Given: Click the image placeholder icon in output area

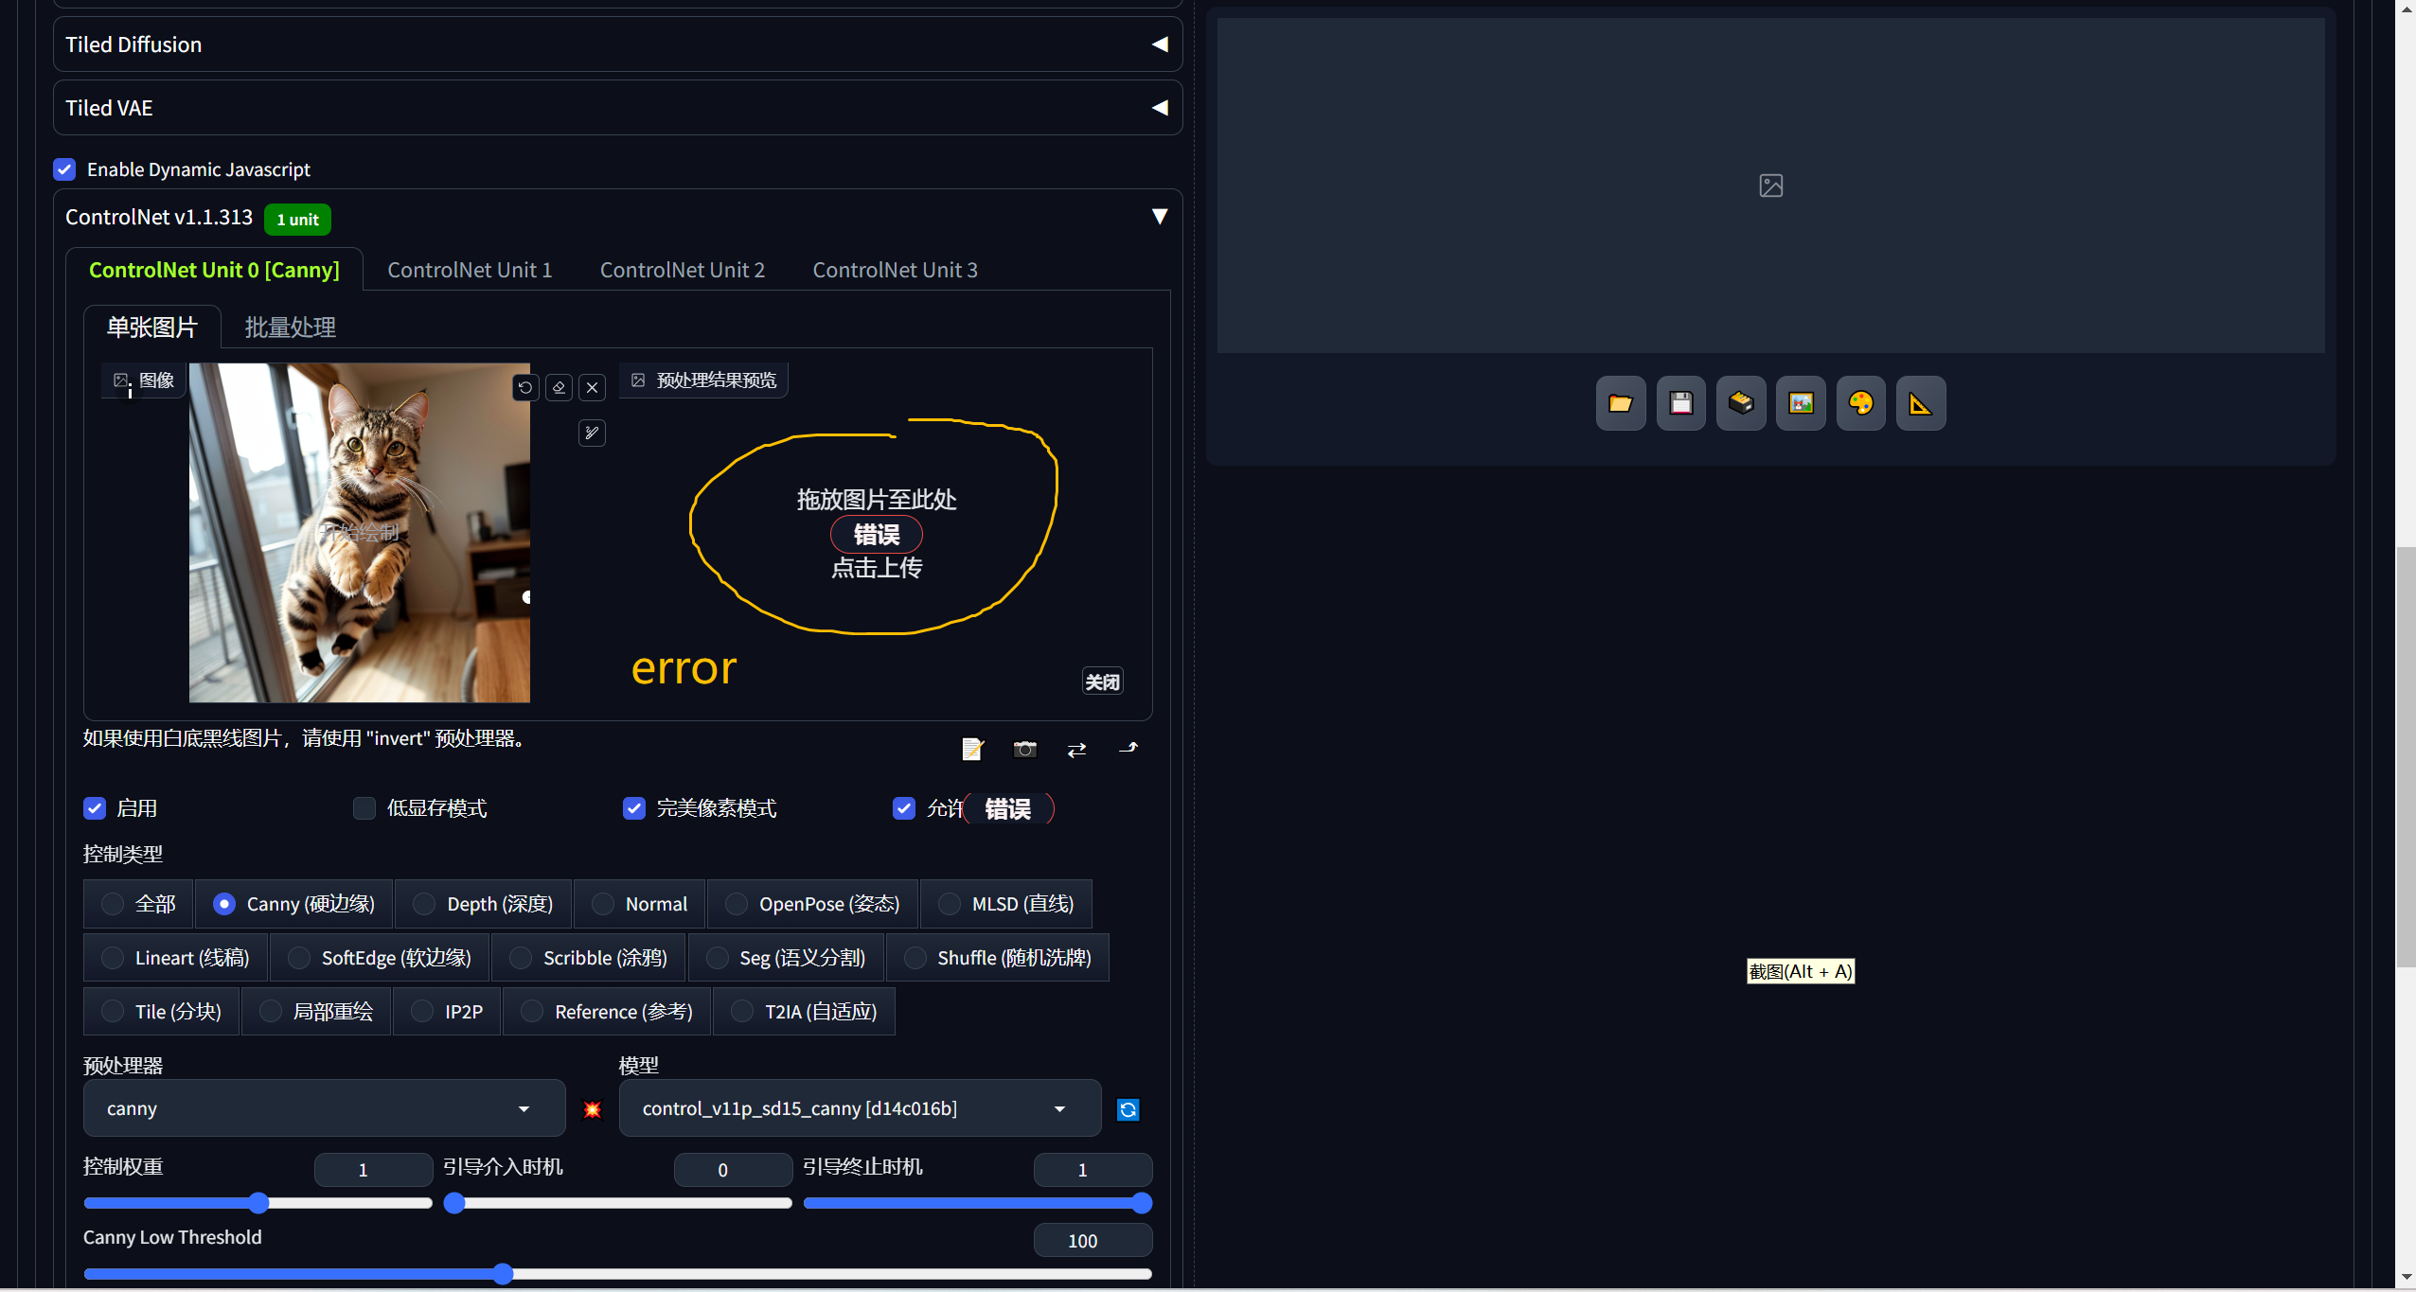Looking at the screenshot, I should point(1771,186).
